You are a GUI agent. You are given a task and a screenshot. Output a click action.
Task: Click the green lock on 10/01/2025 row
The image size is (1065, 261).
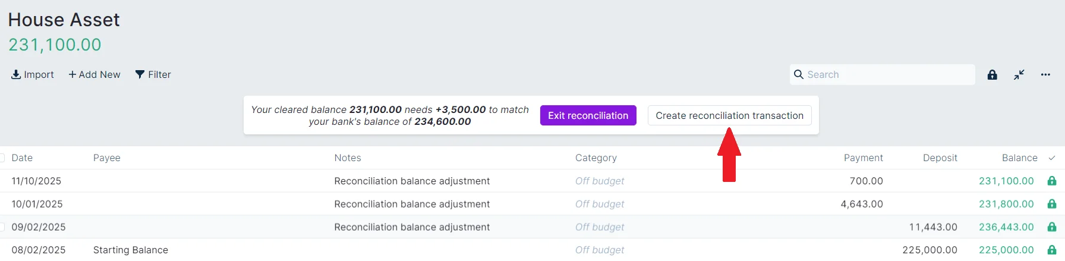tap(1051, 204)
